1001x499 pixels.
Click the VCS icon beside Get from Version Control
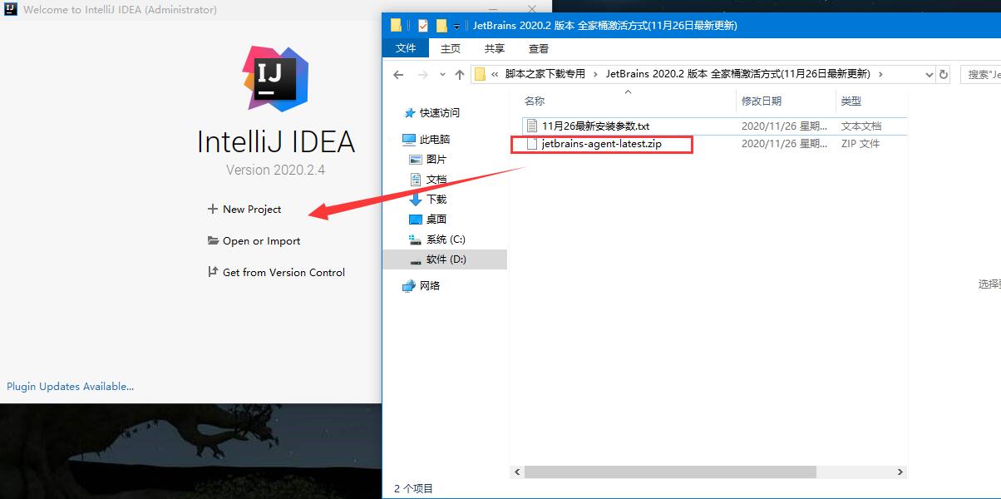point(213,272)
